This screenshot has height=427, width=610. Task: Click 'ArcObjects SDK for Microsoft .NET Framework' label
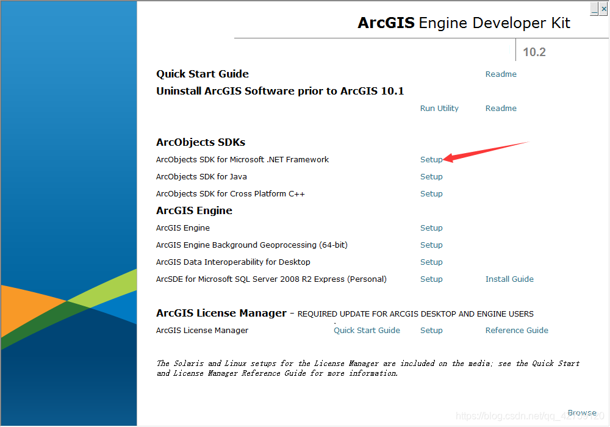242,159
